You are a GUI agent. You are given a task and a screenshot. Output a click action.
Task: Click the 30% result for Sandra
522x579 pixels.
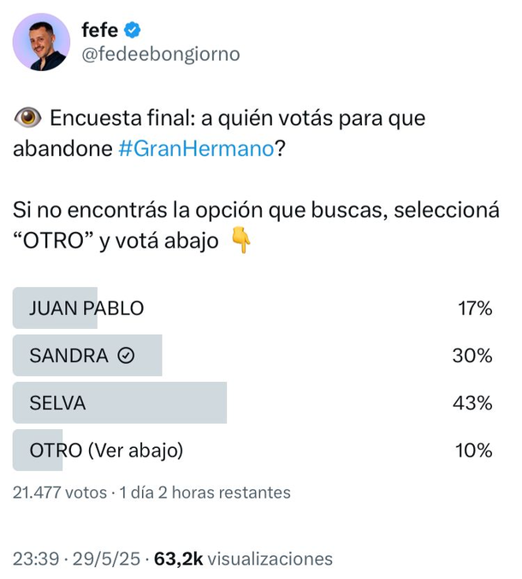473,355
